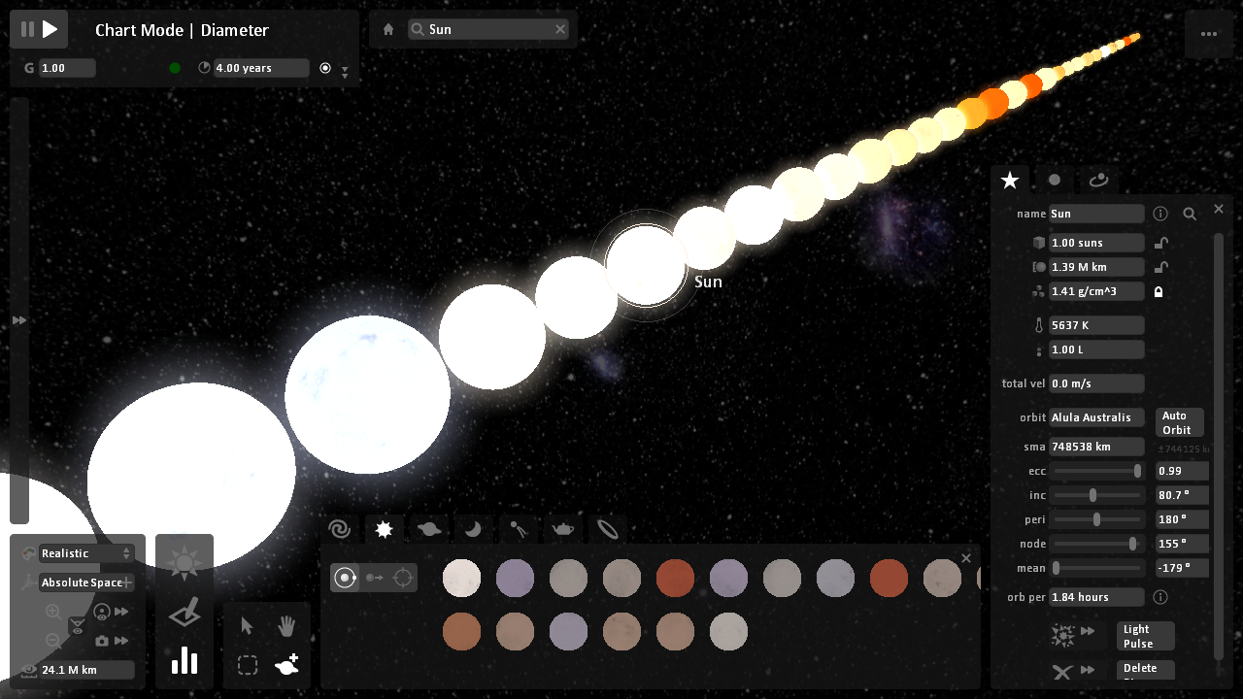This screenshot has width=1243, height=699.
Task: Open the add object tool
Action: (x=286, y=664)
